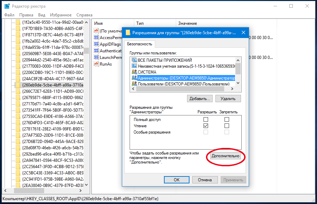This screenshot has width=317, height=204.
Task: Select the {2C5BC43E-3369 registry key
Action: [x=53, y=173]
